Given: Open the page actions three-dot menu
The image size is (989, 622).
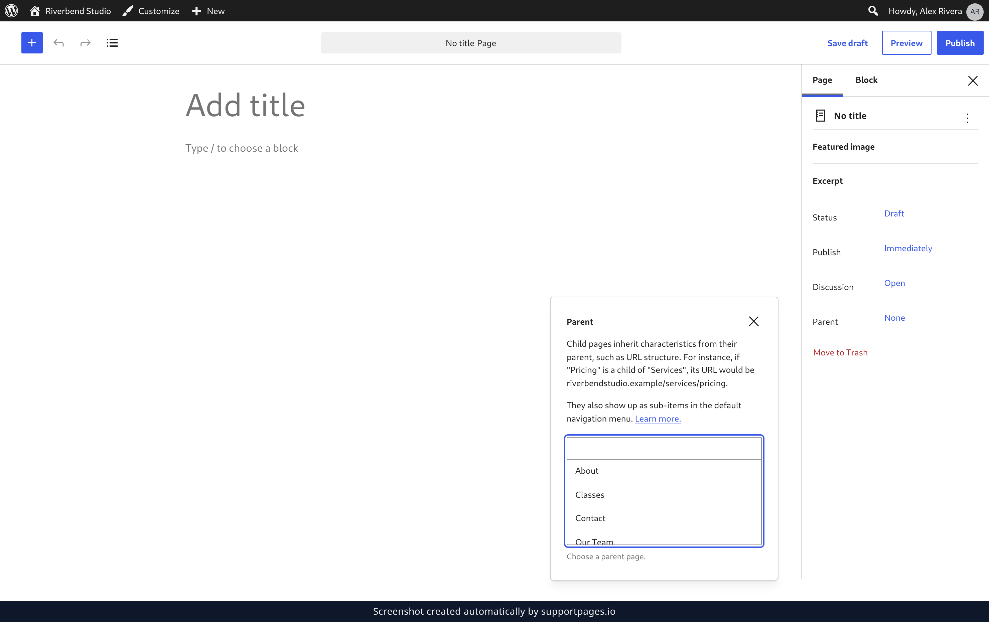Looking at the screenshot, I should click(968, 118).
